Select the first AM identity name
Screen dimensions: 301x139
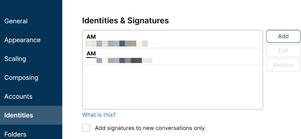(91, 37)
